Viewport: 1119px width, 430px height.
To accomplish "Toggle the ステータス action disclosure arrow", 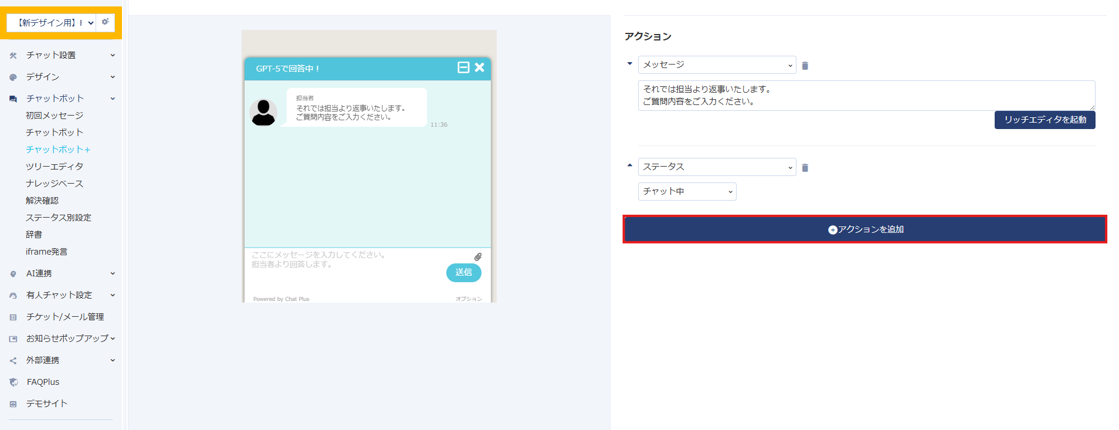I will point(630,165).
